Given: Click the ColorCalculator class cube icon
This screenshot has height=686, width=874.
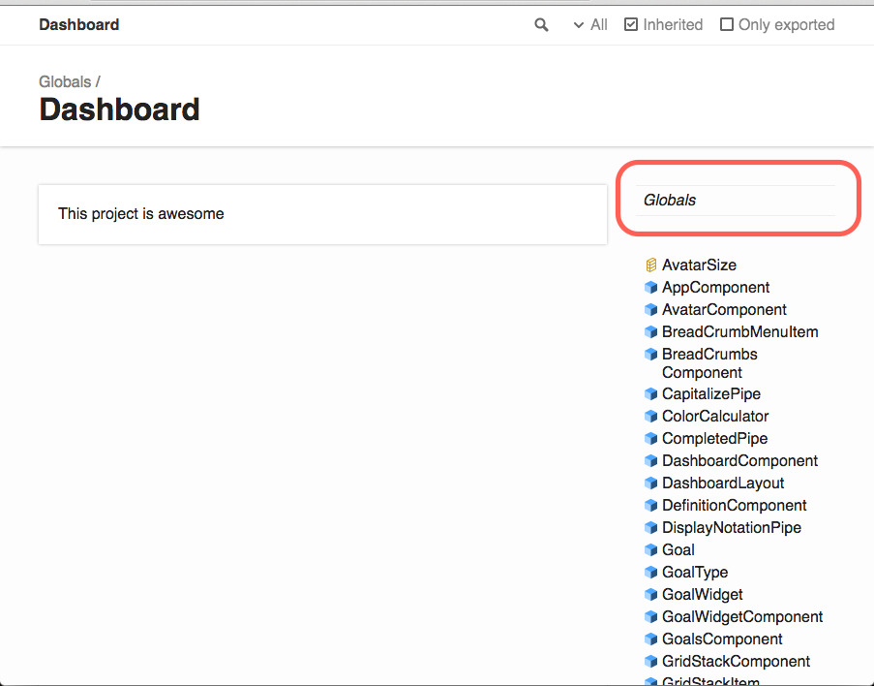Looking at the screenshot, I should tap(650, 417).
